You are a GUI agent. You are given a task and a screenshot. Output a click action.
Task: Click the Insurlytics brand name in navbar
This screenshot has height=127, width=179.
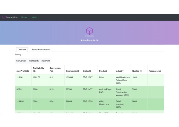(12, 17)
